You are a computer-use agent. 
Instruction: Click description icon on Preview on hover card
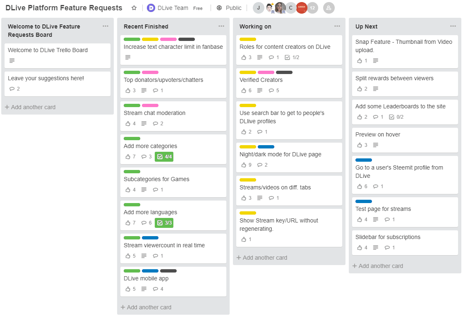point(375,145)
